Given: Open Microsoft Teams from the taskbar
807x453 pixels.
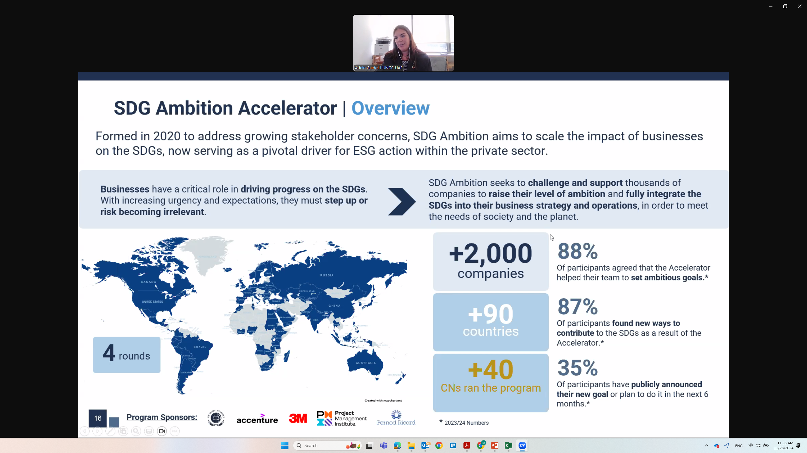Looking at the screenshot, I should 383,445.
